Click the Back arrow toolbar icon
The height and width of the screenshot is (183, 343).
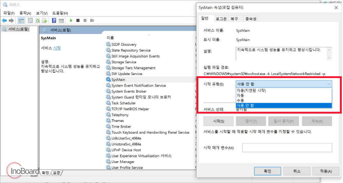click(4, 20)
